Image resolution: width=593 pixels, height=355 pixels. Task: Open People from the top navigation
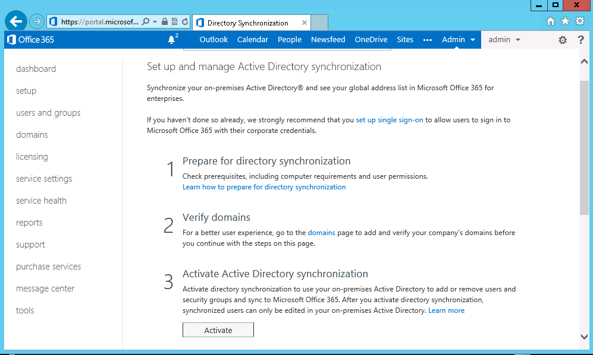click(289, 39)
